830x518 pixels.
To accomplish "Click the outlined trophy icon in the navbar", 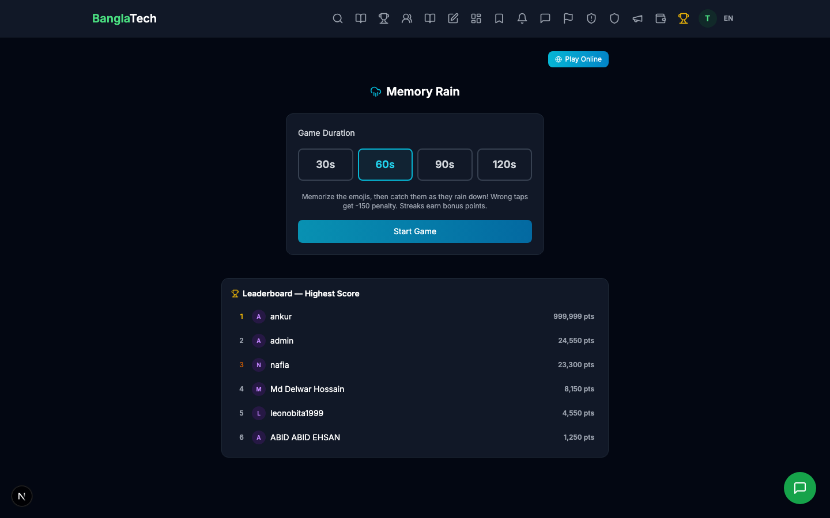I will (x=384, y=18).
